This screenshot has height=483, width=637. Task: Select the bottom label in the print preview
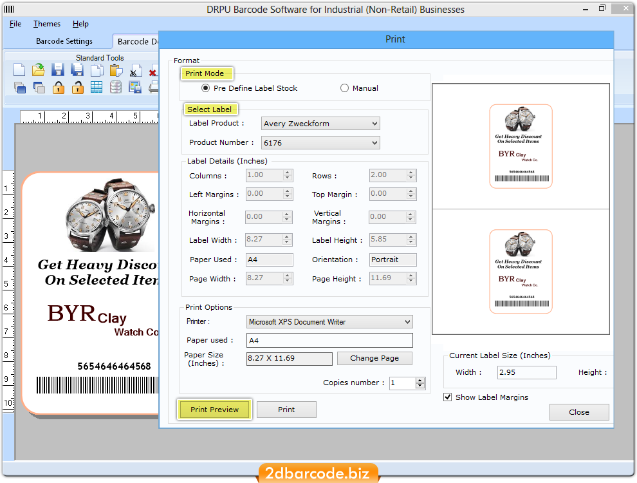coord(521,272)
